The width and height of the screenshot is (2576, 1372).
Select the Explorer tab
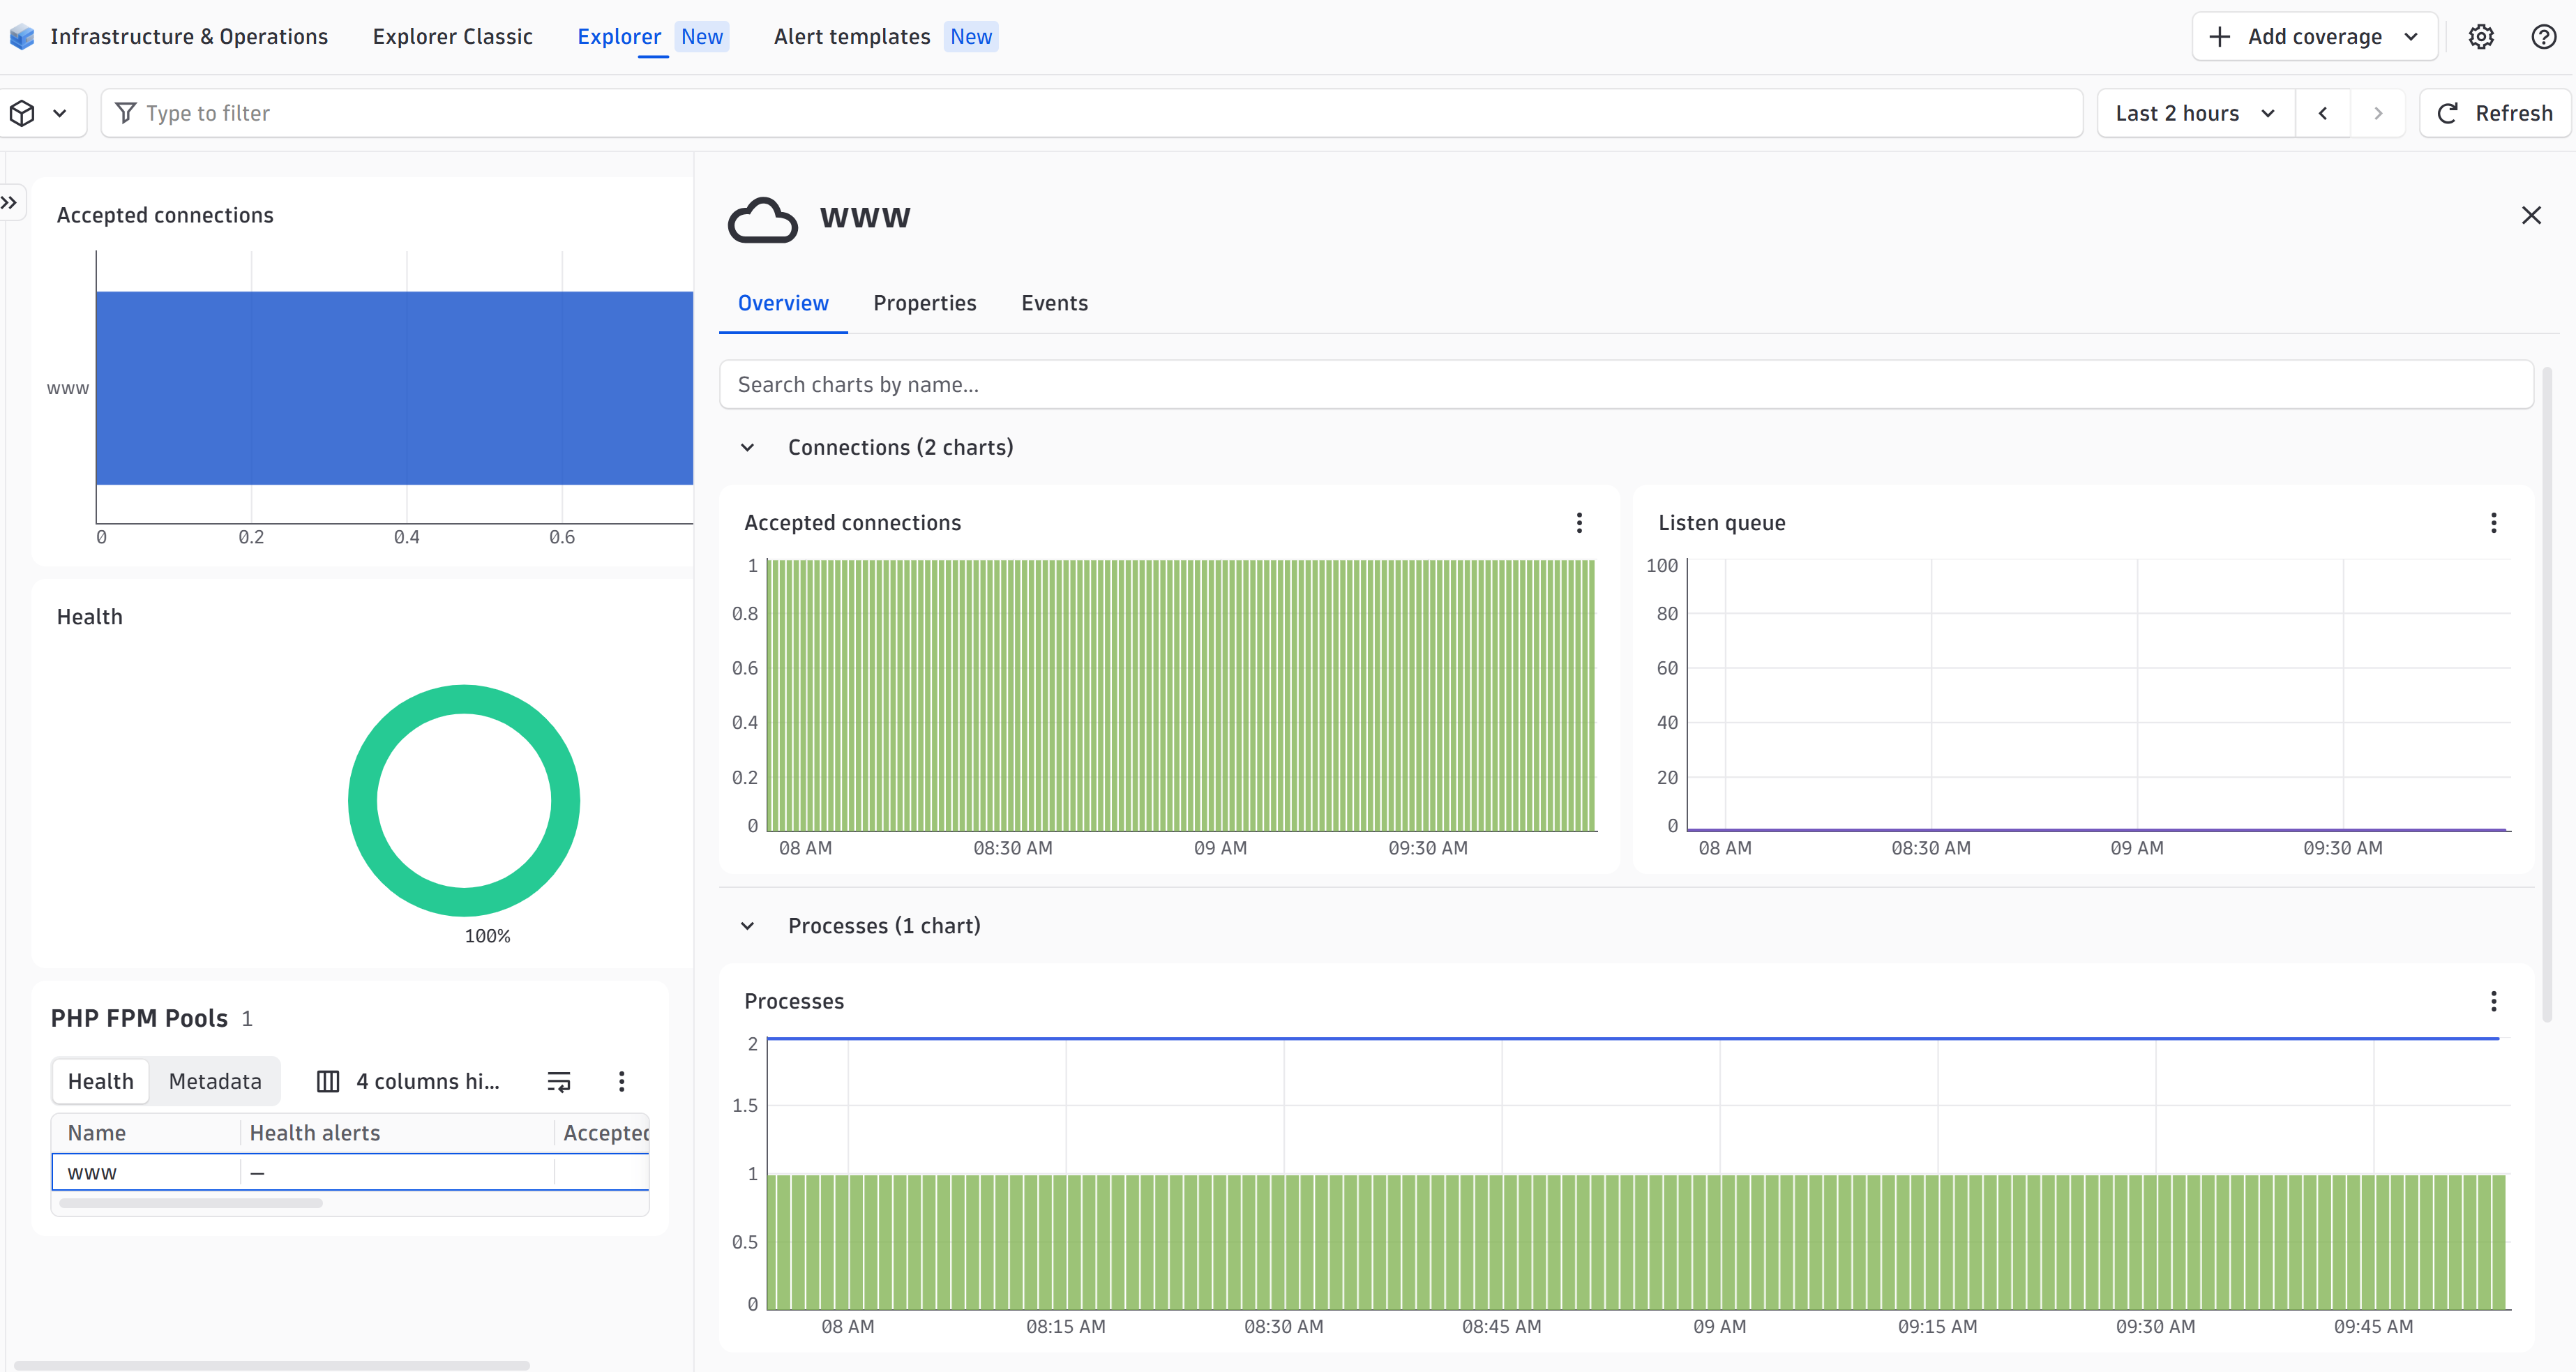coord(619,37)
